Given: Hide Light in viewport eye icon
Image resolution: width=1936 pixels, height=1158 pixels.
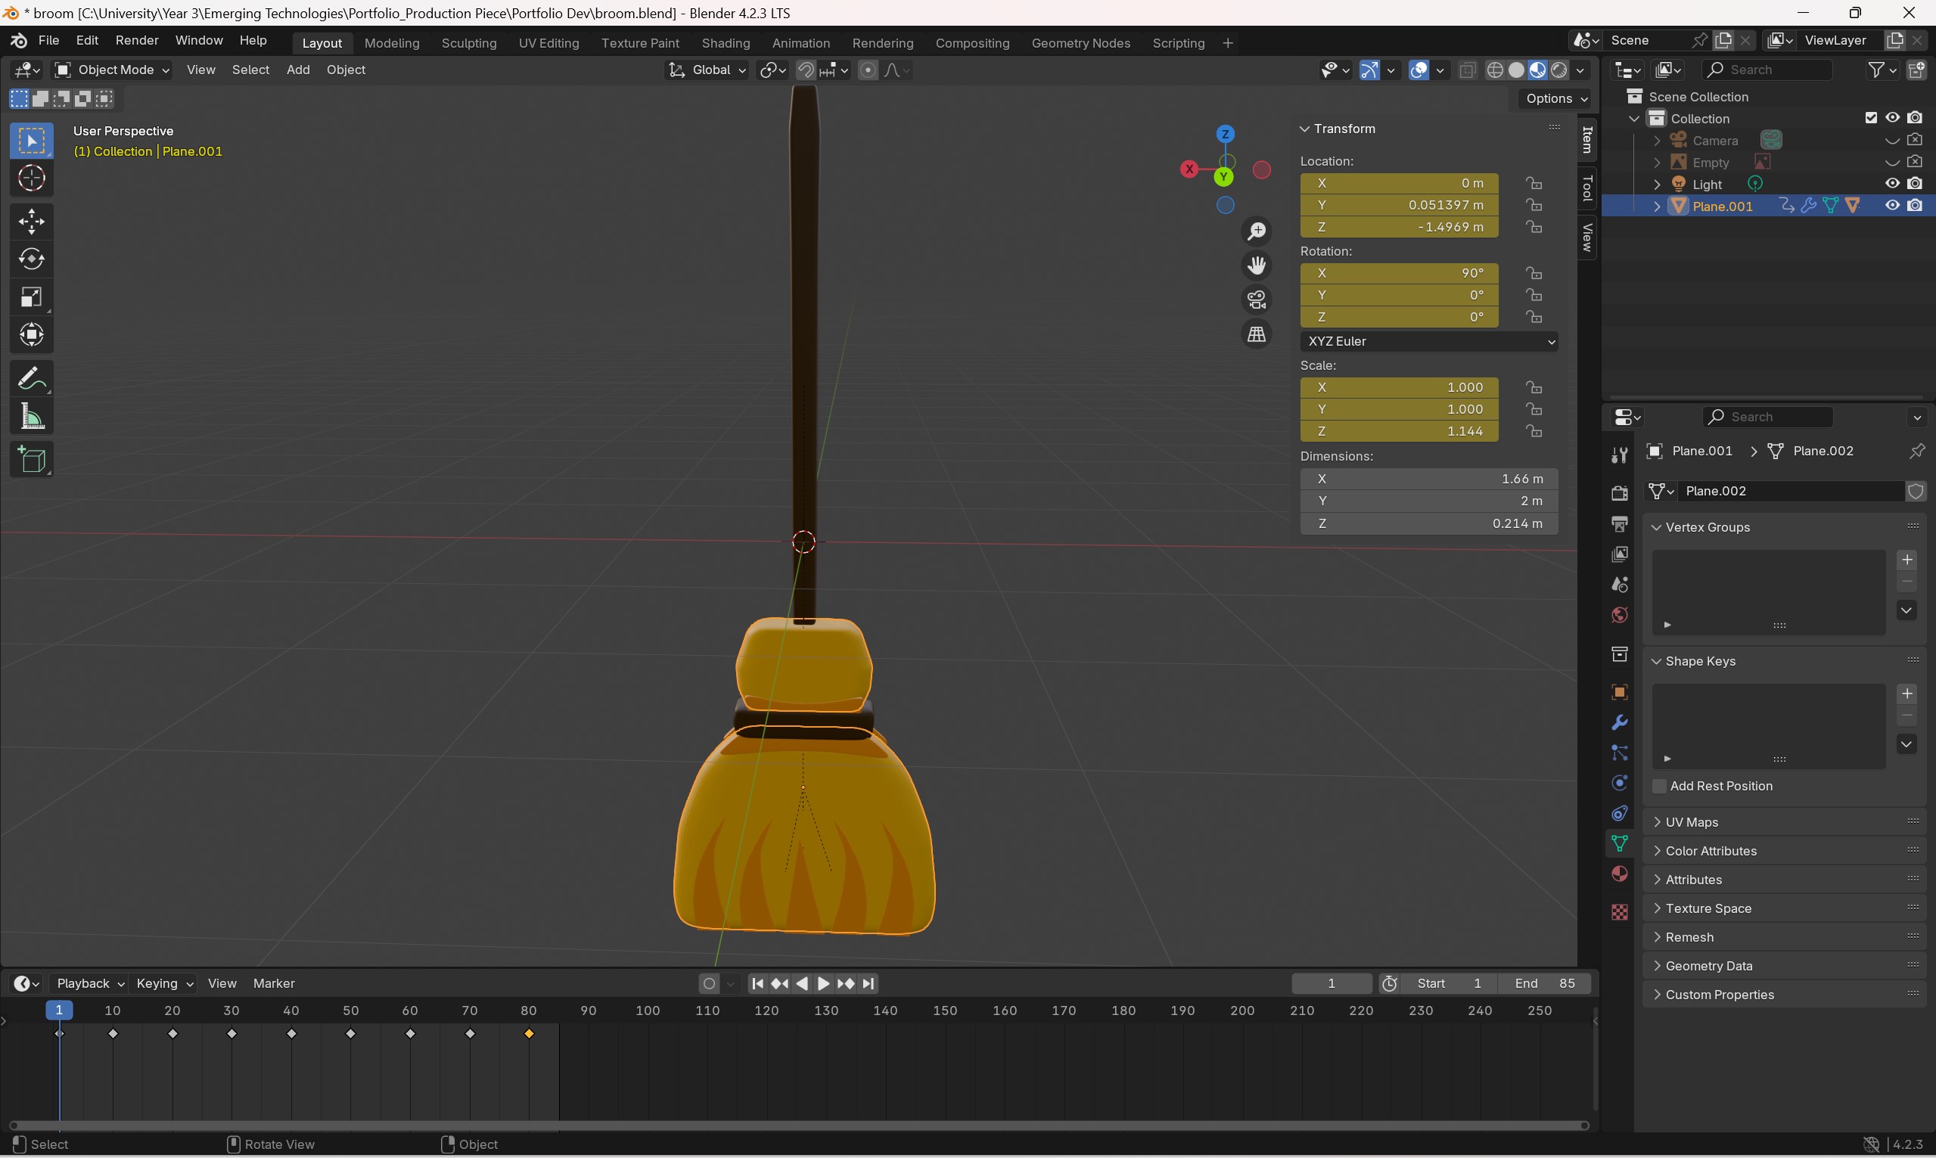Looking at the screenshot, I should click(1892, 184).
